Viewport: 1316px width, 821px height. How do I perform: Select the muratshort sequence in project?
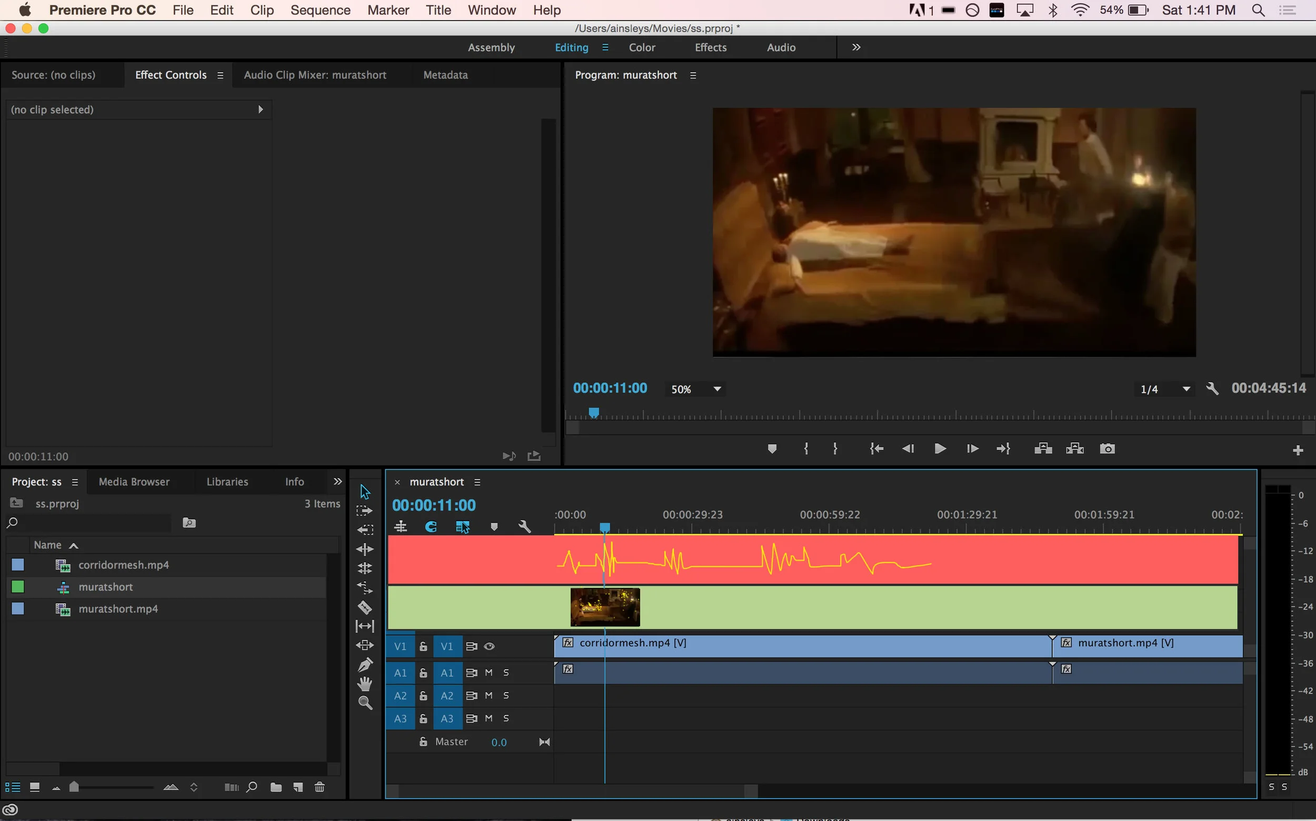tap(105, 587)
